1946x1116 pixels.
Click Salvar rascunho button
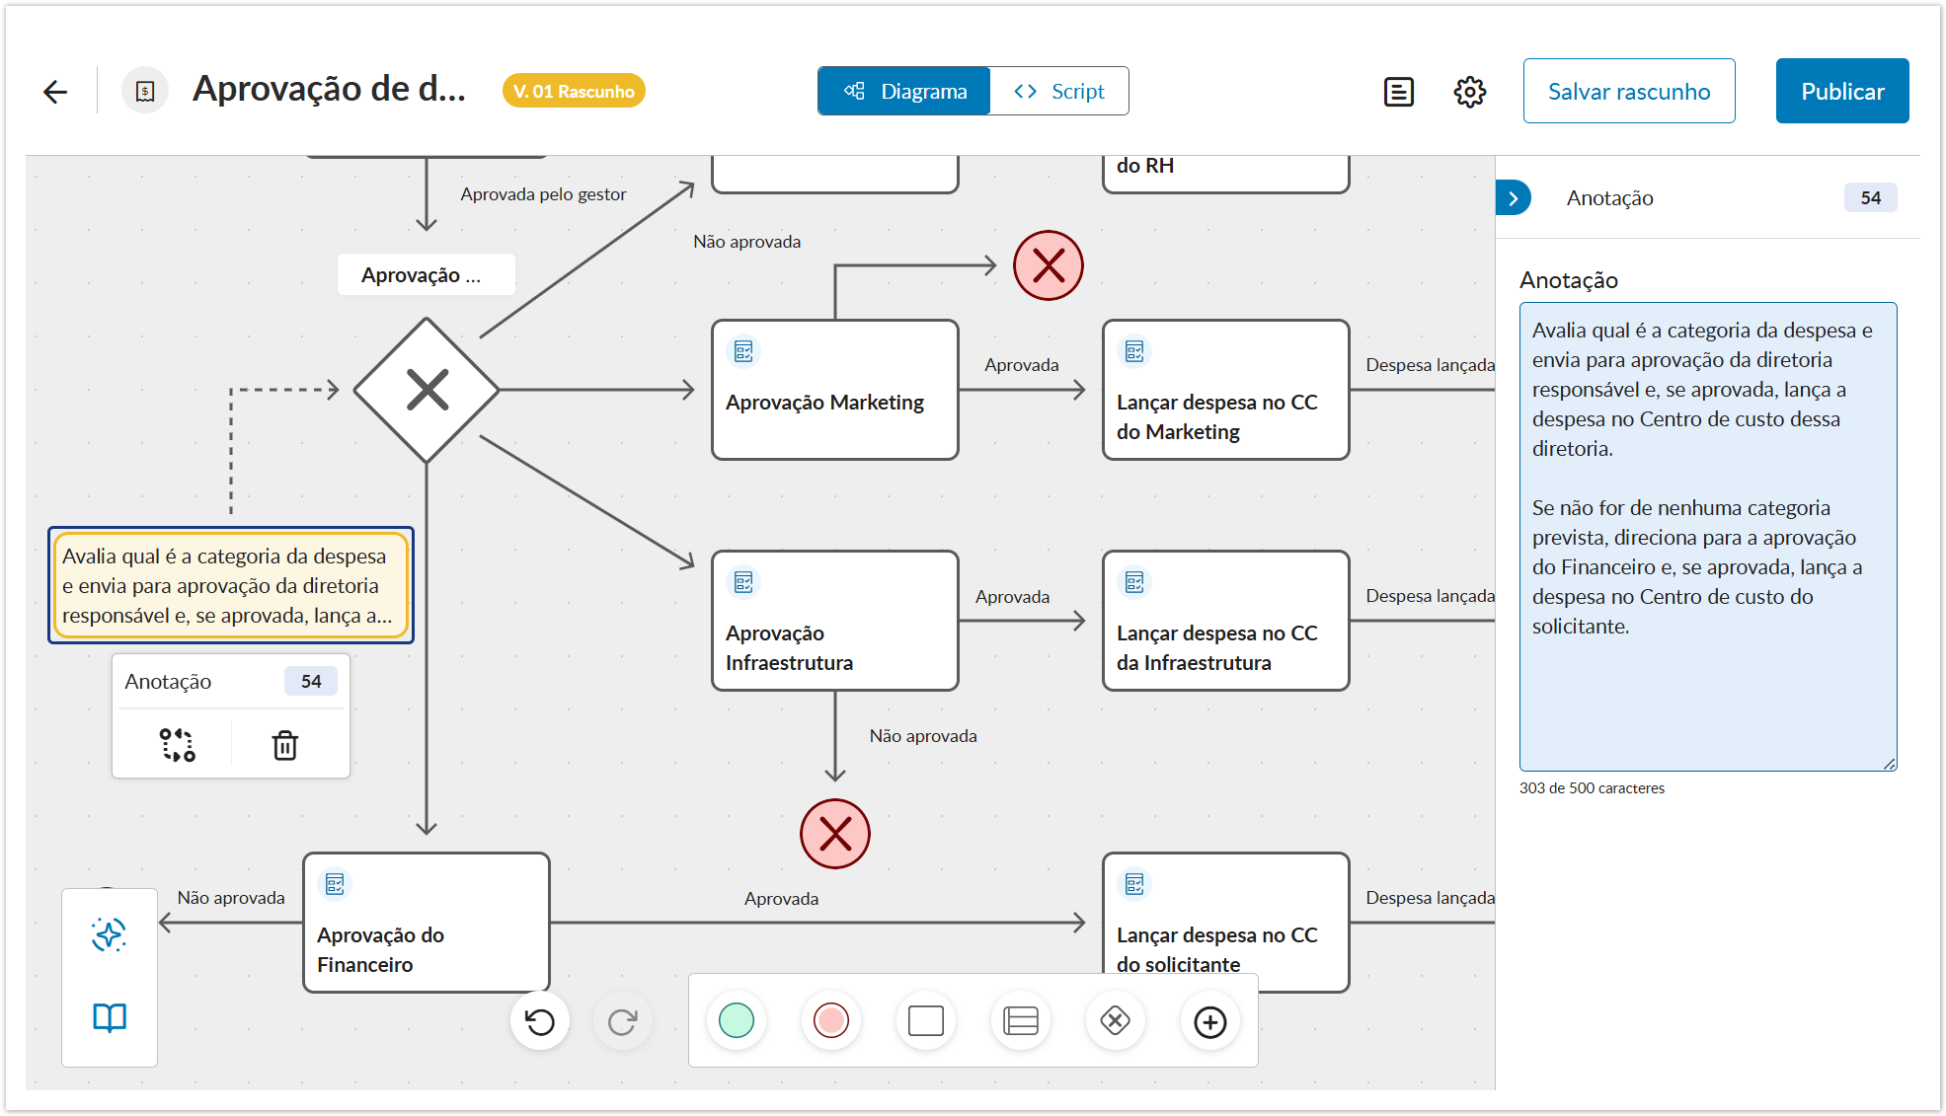tap(1628, 92)
